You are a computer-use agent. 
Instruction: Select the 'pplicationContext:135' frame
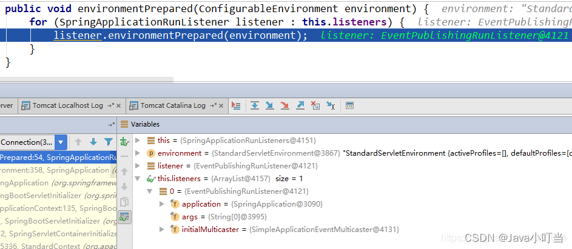[x=58, y=208]
